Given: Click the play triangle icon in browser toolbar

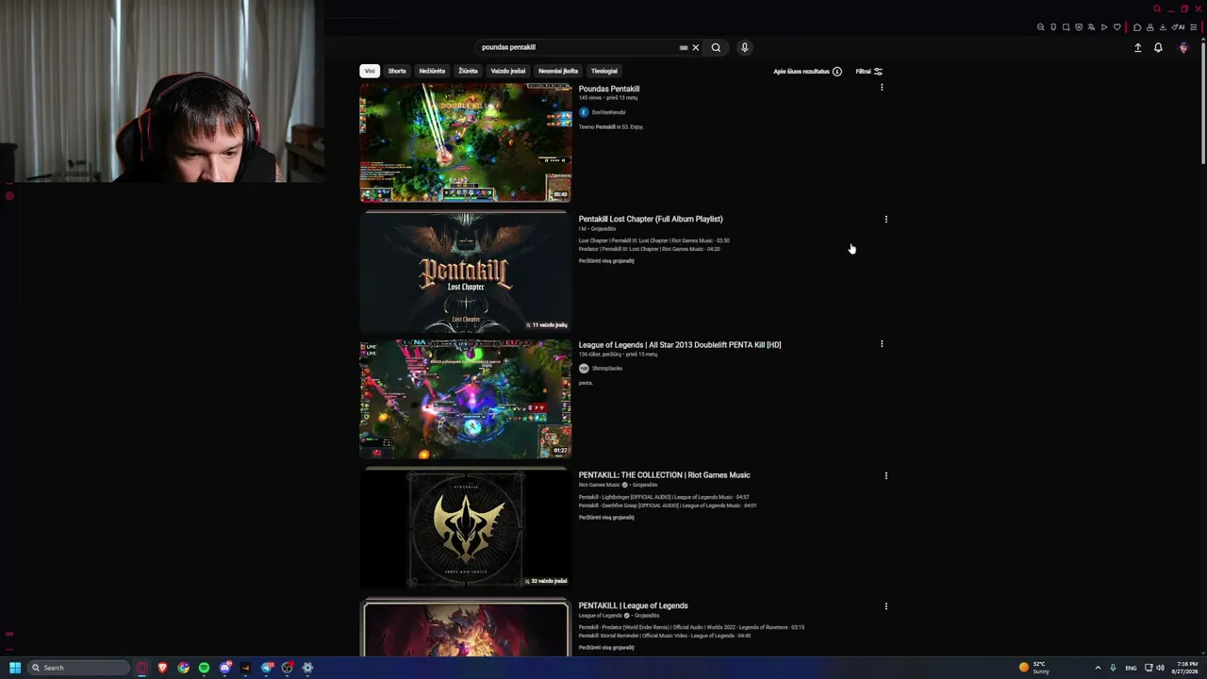Looking at the screenshot, I should click(1104, 27).
